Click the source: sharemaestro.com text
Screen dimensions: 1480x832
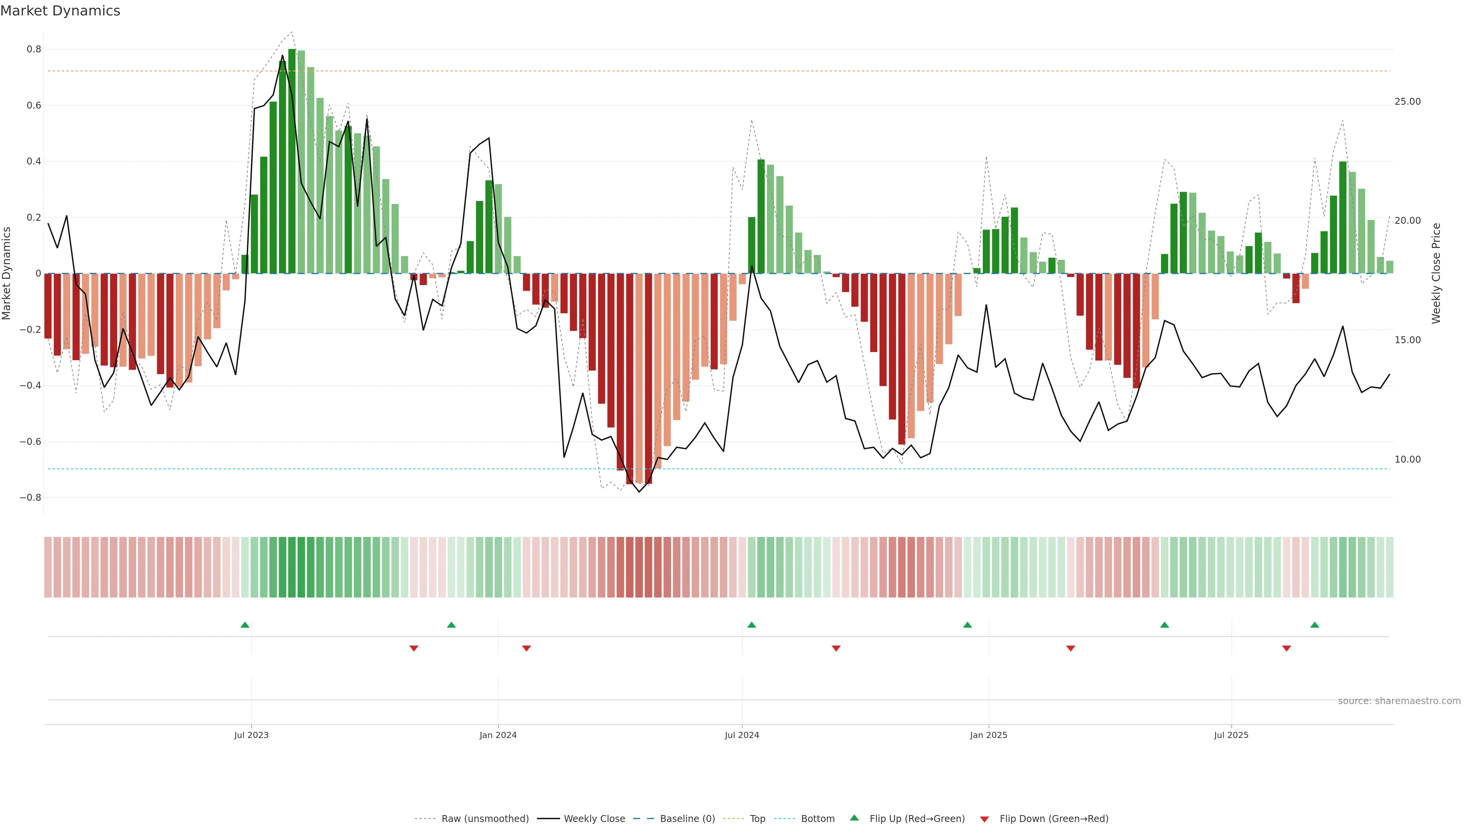pyautogui.click(x=1399, y=701)
